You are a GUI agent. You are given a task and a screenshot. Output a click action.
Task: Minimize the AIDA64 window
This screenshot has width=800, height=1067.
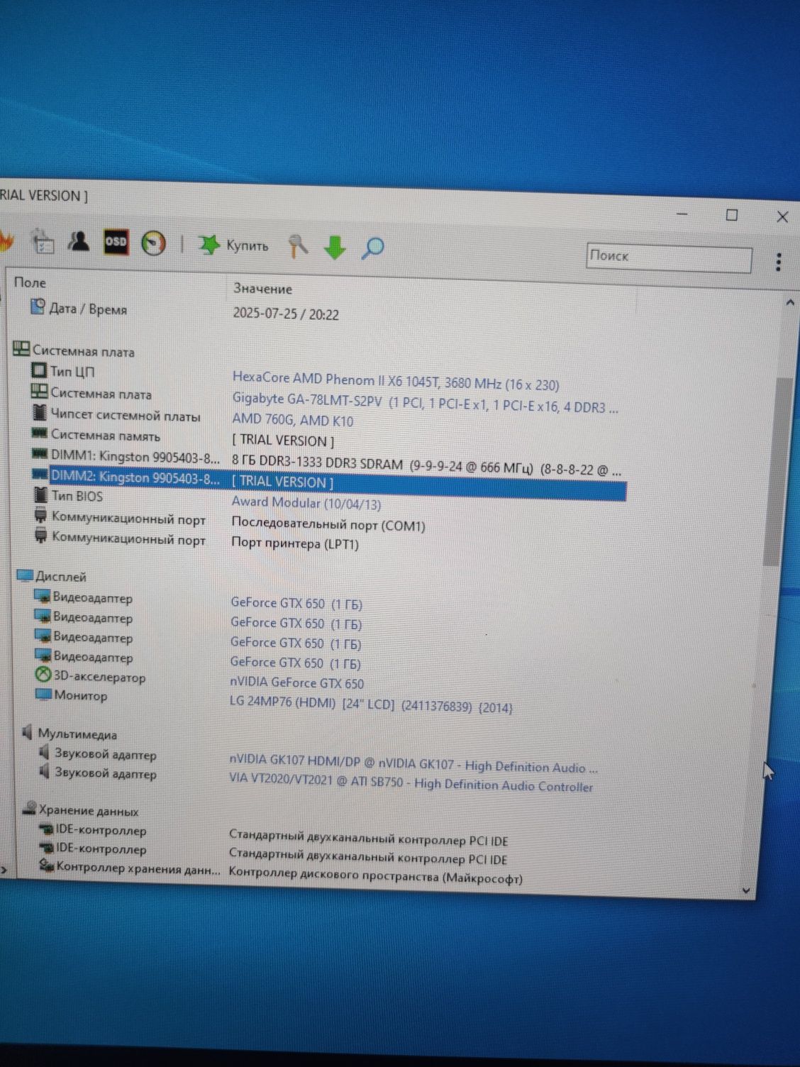682,214
